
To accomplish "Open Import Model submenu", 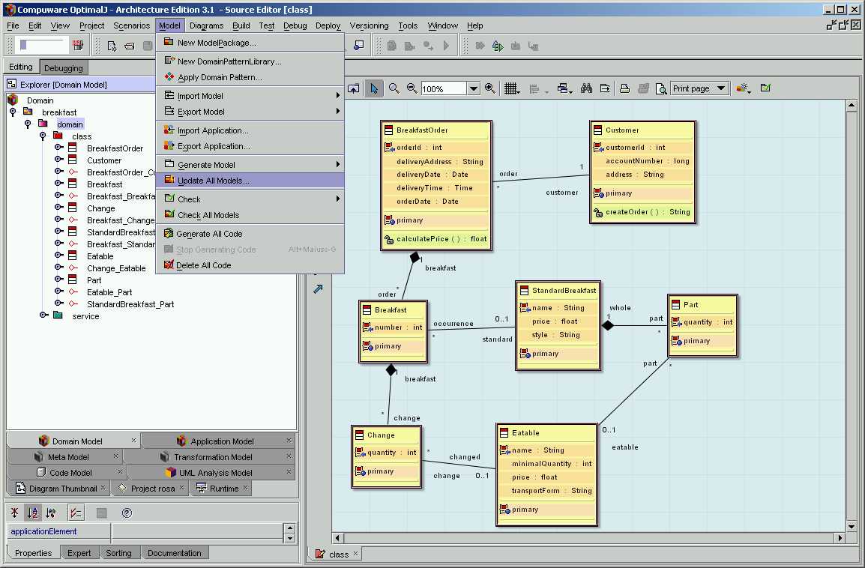I will pyautogui.click(x=250, y=95).
